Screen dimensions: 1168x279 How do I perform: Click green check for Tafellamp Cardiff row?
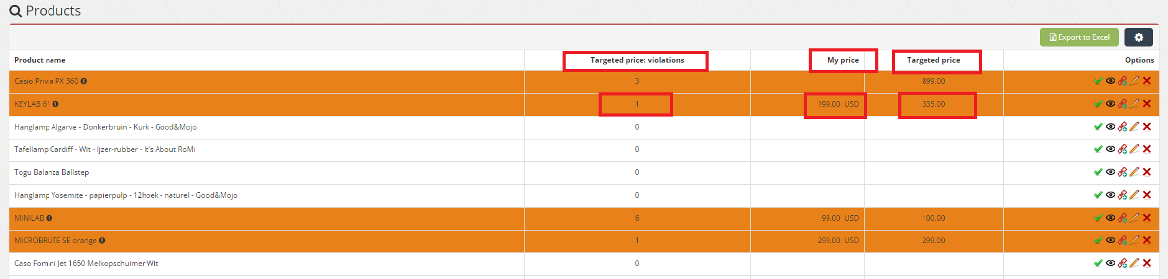(1098, 149)
